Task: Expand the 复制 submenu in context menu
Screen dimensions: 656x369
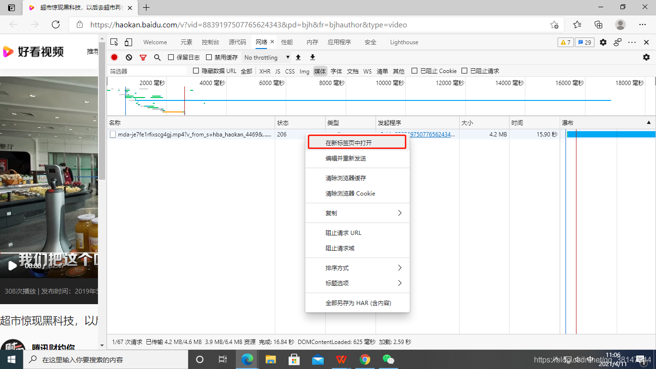Action: tap(357, 213)
